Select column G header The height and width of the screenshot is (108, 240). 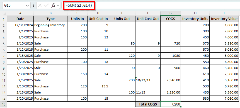coord(171,13)
